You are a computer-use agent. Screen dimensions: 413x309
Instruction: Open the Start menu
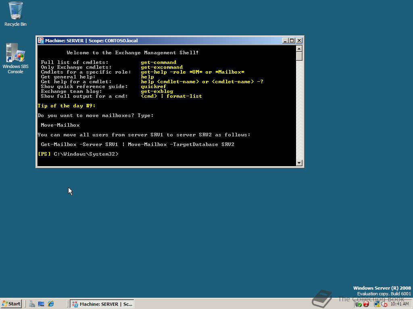[x=11, y=304]
